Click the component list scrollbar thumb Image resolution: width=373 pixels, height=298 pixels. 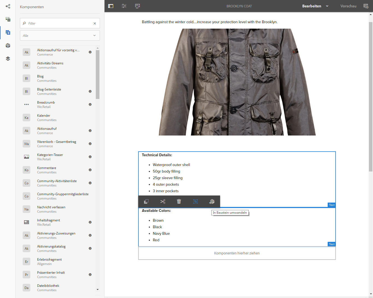click(x=97, y=74)
